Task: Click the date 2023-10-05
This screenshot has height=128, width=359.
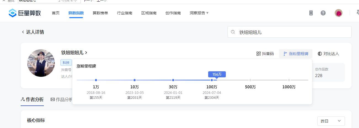Action: (135, 92)
